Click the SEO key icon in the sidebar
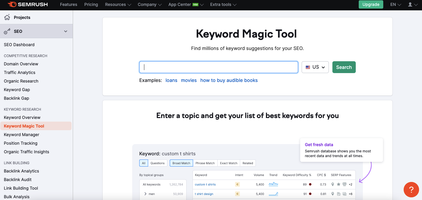422x200 pixels. (x=7, y=31)
